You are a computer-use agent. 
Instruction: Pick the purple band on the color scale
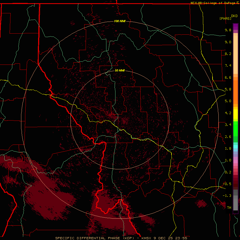point(235,27)
